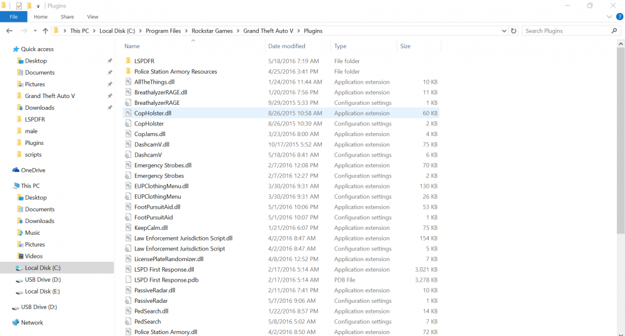Click the Back navigation arrow
625x336 pixels.
point(9,31)
